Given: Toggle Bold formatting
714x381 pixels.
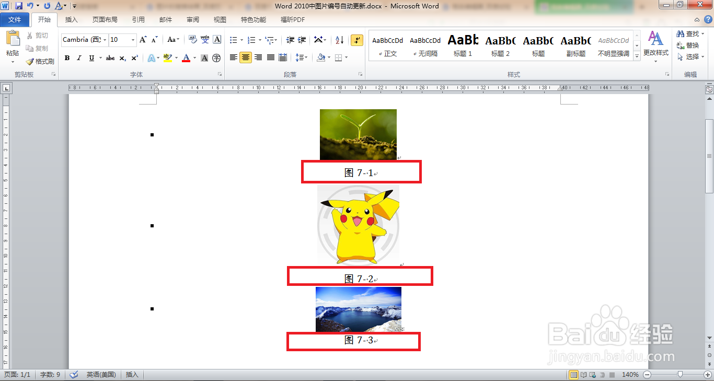Looking at the screenshot, I should 67,58.
